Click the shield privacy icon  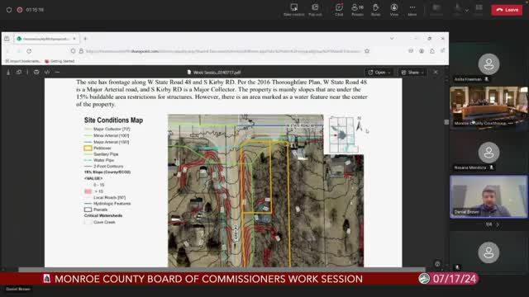9,10
